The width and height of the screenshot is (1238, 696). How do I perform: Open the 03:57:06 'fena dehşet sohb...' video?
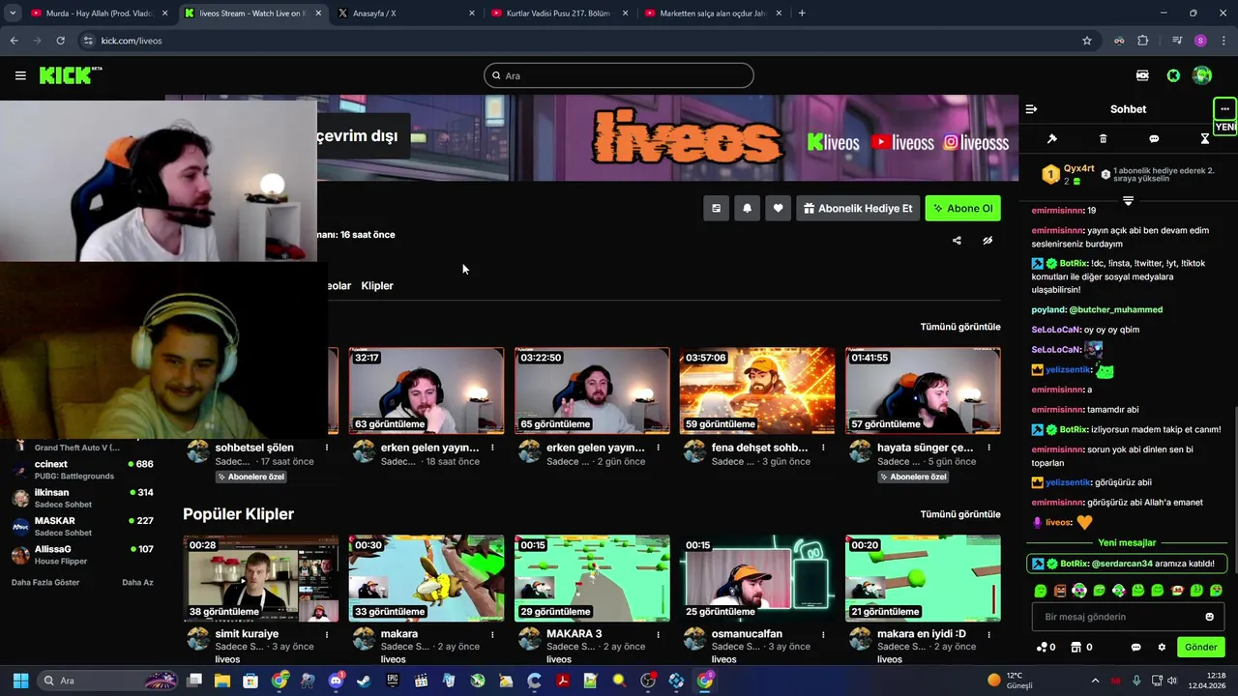tap(757, 391)
